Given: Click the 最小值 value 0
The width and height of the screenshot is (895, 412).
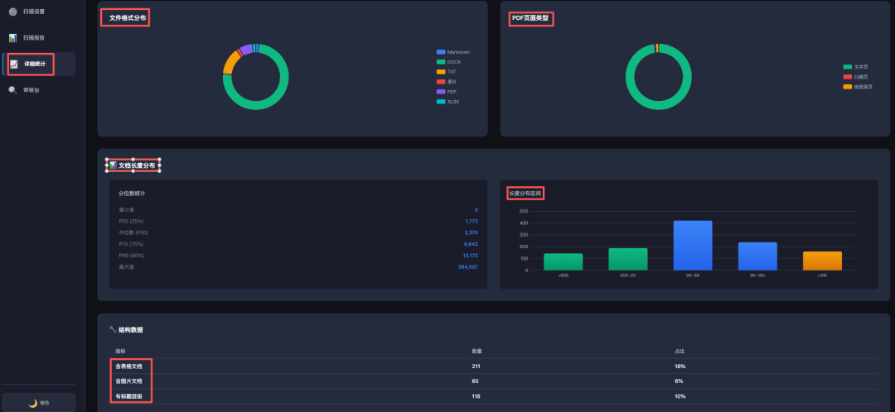Looking at the screenshot, I should 476,209.
